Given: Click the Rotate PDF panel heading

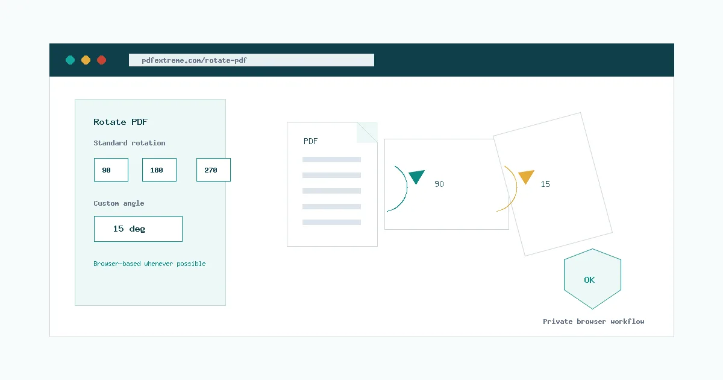Looking at the screenshot, I should pyautogui.click(x=120, y=122).
